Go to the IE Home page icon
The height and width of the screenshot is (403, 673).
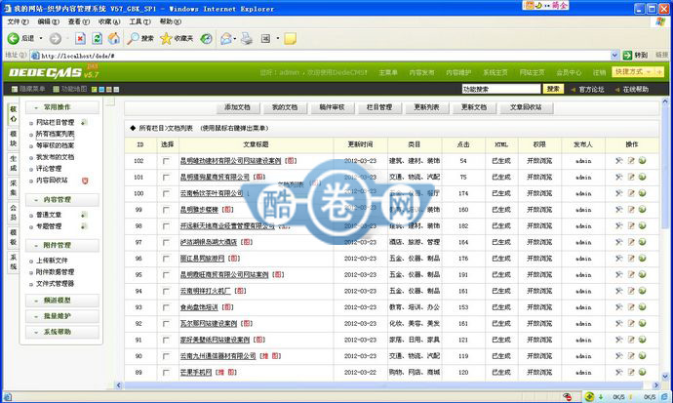[114, 39]
